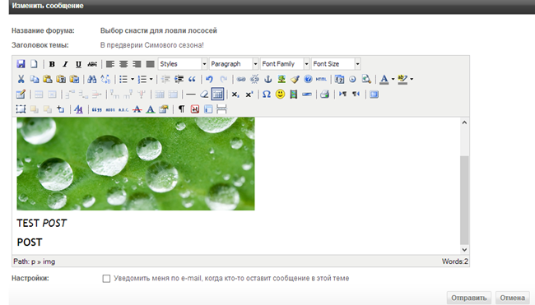
Task: Toggle strikethrough (ABC) formatting
Action: [92, 64]
